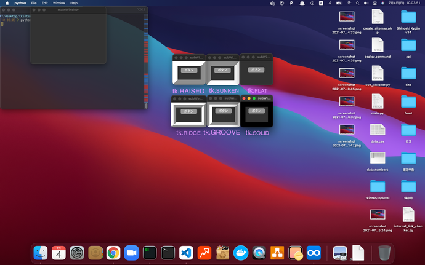The width and height of the screenshot is (425, 265).
Task: Click ボタン in the black tk.SOLID subWindow
Action: (256, 111)
